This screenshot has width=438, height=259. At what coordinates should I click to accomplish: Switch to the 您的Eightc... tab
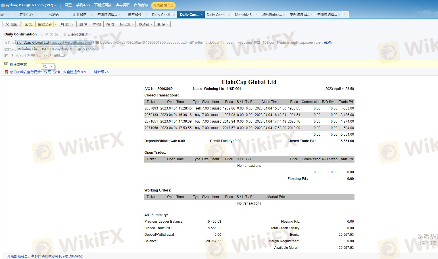272,15
